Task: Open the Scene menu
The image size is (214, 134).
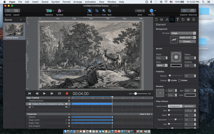Action: click(x=45, y=2)
